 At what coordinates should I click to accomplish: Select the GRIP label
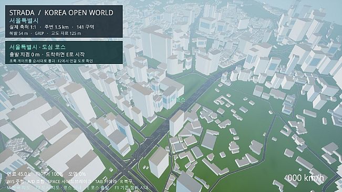click(39, 33)
